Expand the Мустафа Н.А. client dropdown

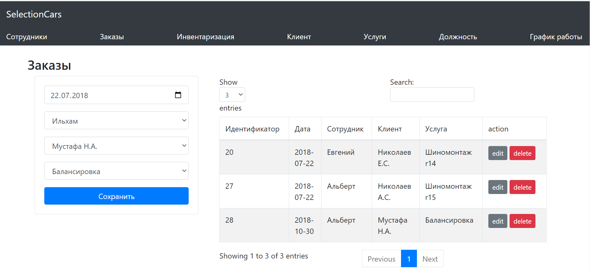(x=116, y=146)
